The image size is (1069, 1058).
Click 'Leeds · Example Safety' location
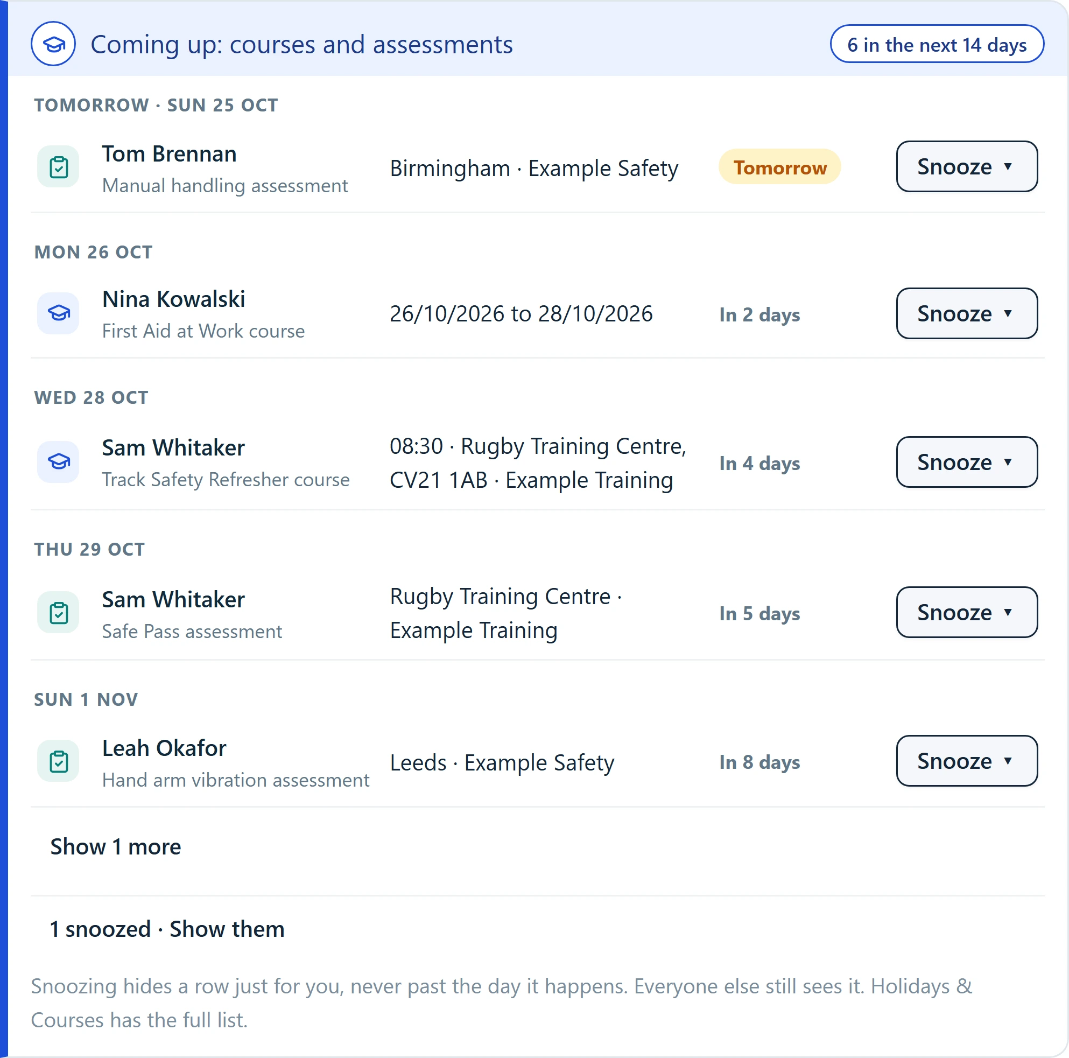point(502,763)
